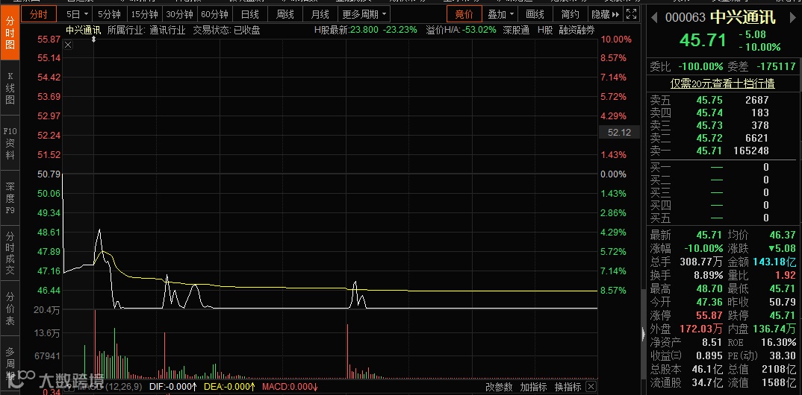Click 加指标 to add an indicator

pyautogui.click(x=533, y=387)
